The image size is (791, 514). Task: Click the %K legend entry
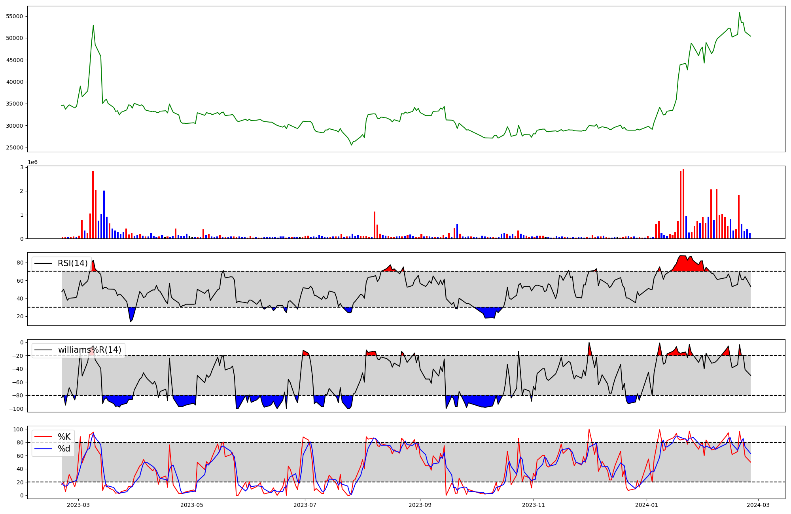(64, 437)
